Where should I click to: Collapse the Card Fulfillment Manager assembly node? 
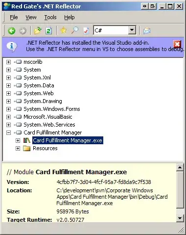(8, 133)
